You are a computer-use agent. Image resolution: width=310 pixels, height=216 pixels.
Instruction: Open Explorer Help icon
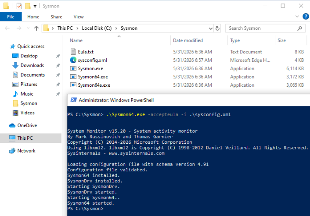(x=306, y=16)
